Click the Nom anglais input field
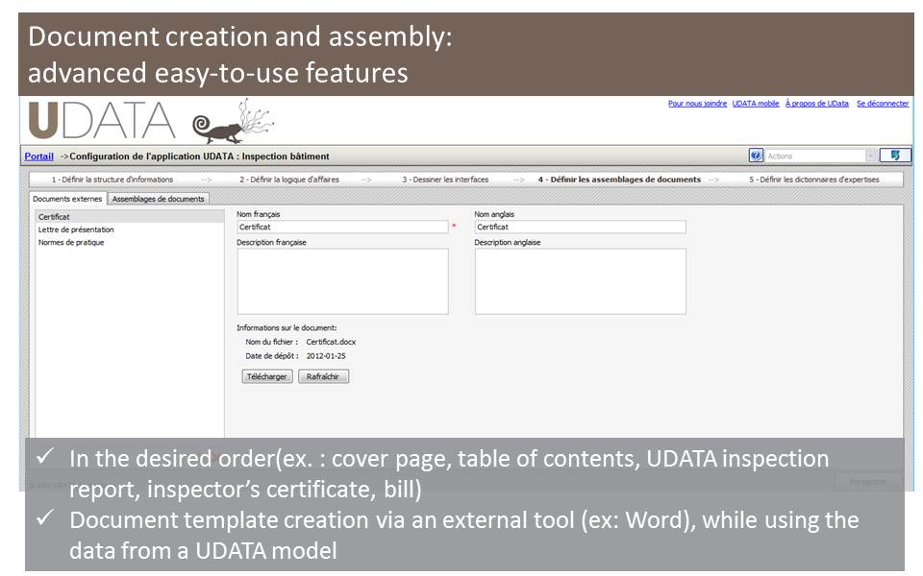 [580, 228]
